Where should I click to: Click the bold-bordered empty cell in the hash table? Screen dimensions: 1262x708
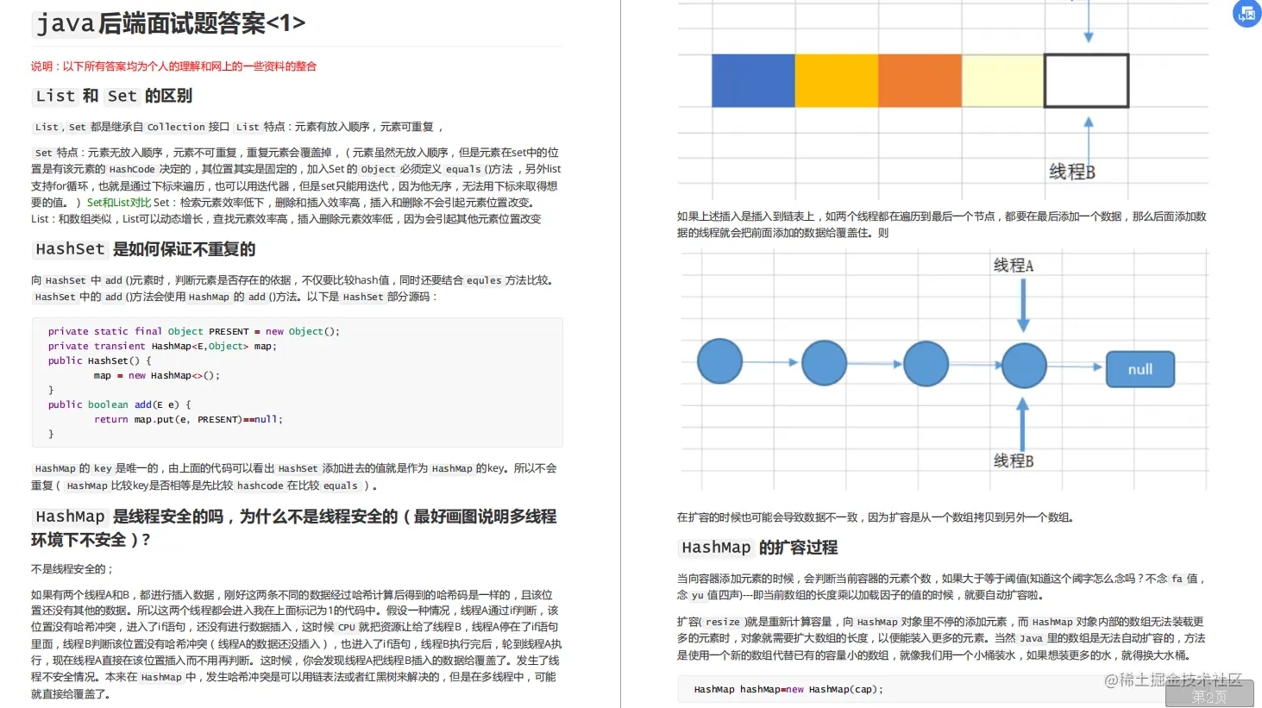coord(1086,80)
